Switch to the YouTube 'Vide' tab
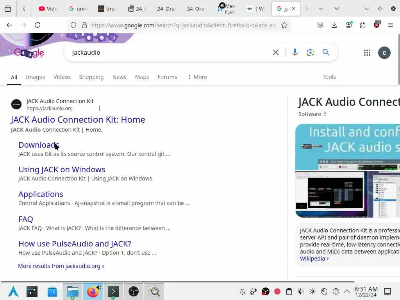 click(x=48, y=9)
